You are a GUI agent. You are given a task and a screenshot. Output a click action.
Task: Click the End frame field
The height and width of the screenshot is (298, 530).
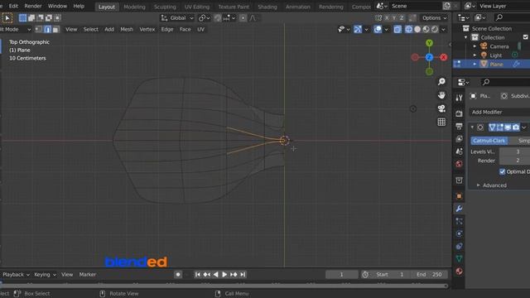(429, 274)
